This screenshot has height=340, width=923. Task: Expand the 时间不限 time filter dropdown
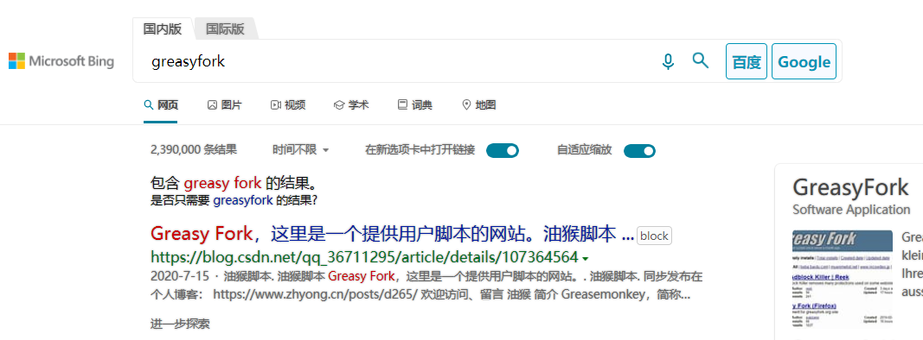[x=301, y=150]
